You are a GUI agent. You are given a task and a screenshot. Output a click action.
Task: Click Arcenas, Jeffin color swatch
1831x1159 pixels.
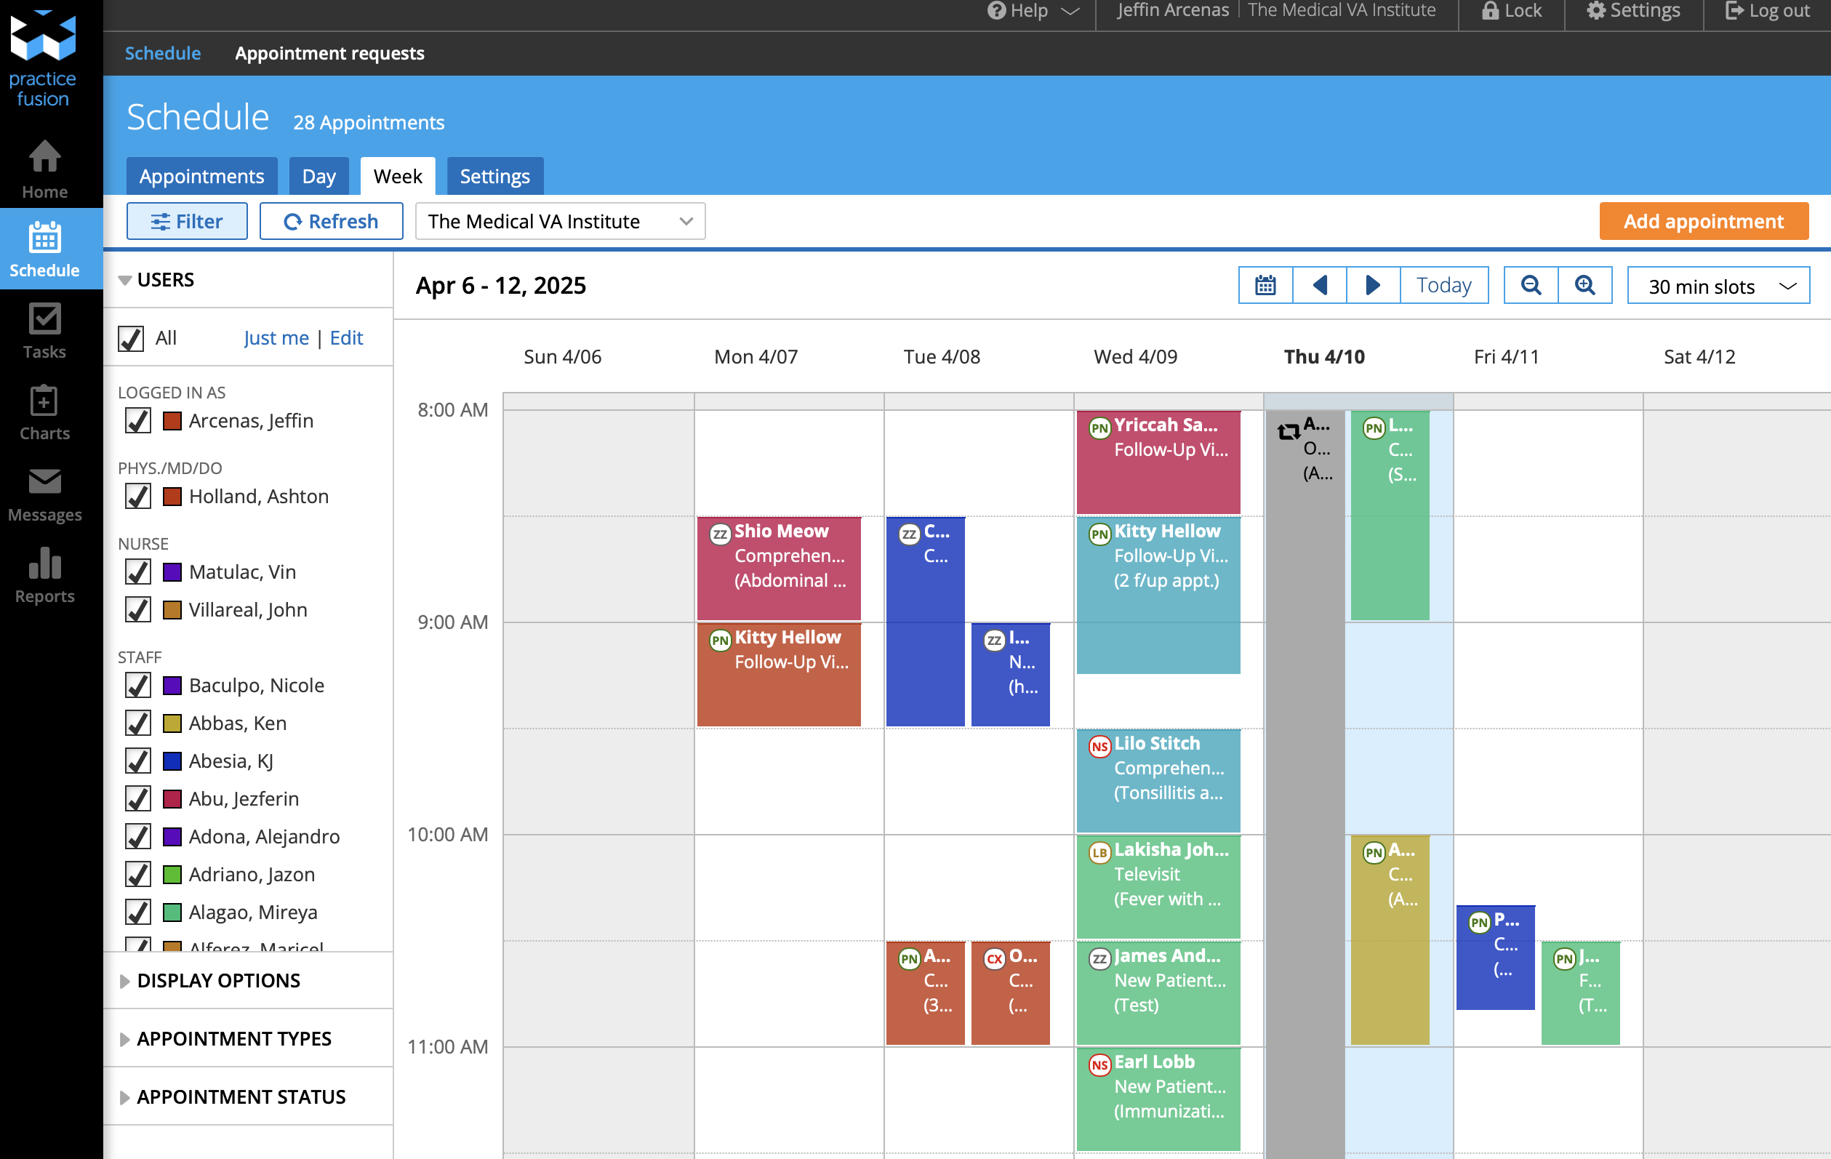pyautogui.click(x=172, y=420)
